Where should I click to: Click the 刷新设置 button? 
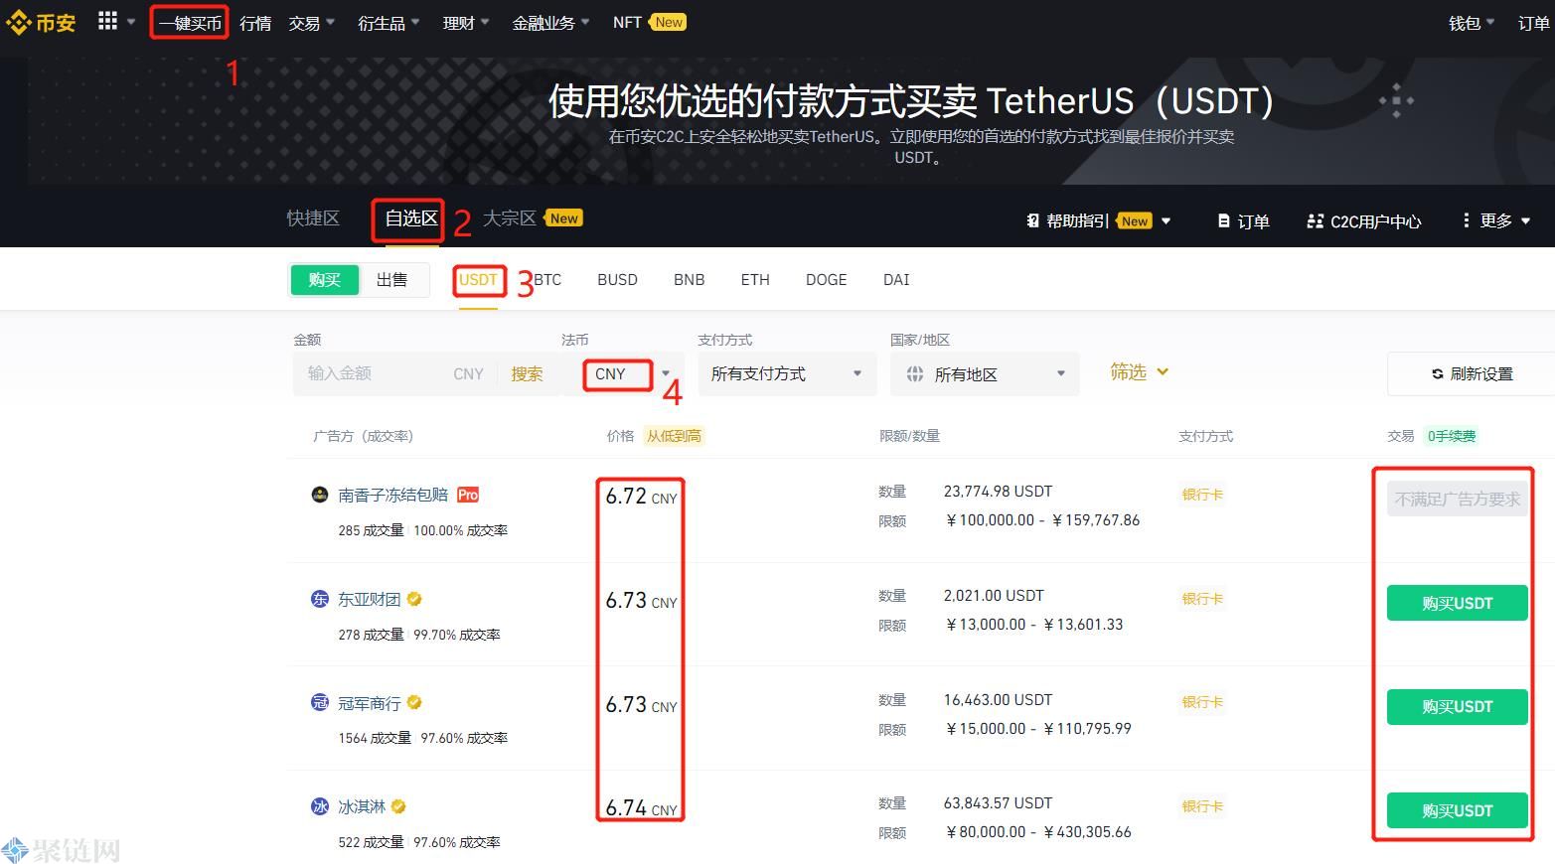click(1471, 374)
